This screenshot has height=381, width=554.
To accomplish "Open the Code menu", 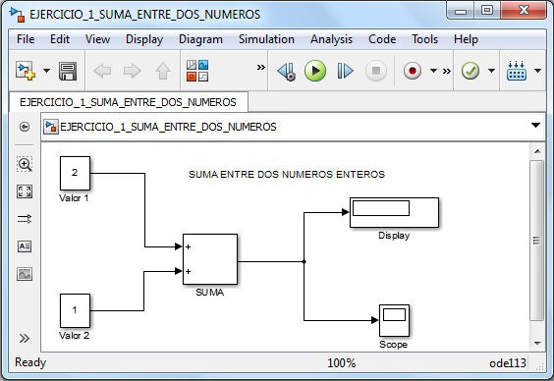I will 382,39.
